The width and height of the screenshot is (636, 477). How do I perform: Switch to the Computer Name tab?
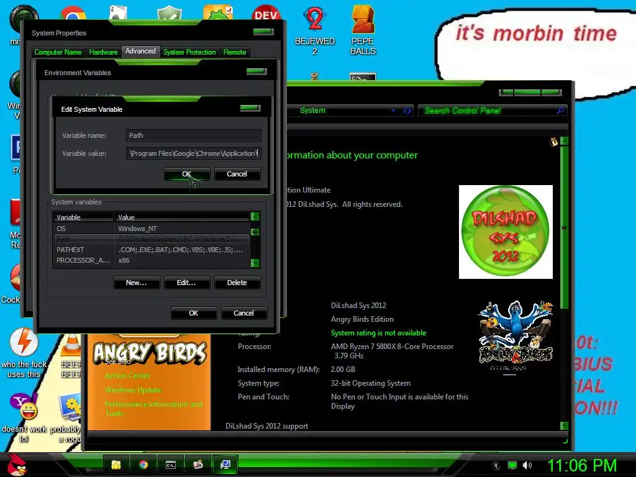click(58, 52)
